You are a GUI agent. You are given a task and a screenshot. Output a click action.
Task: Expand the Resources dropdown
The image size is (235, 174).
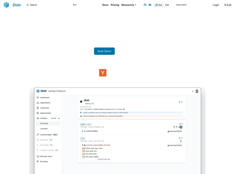129,5
